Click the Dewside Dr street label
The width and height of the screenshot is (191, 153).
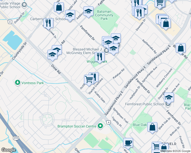141,25
